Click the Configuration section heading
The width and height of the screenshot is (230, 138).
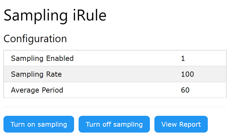tap(35, 39)
